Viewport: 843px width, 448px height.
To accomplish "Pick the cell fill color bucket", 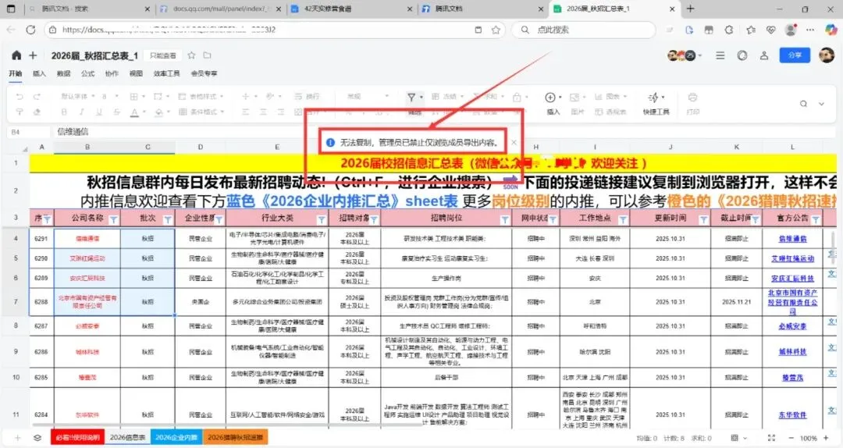I will [158, 112].
